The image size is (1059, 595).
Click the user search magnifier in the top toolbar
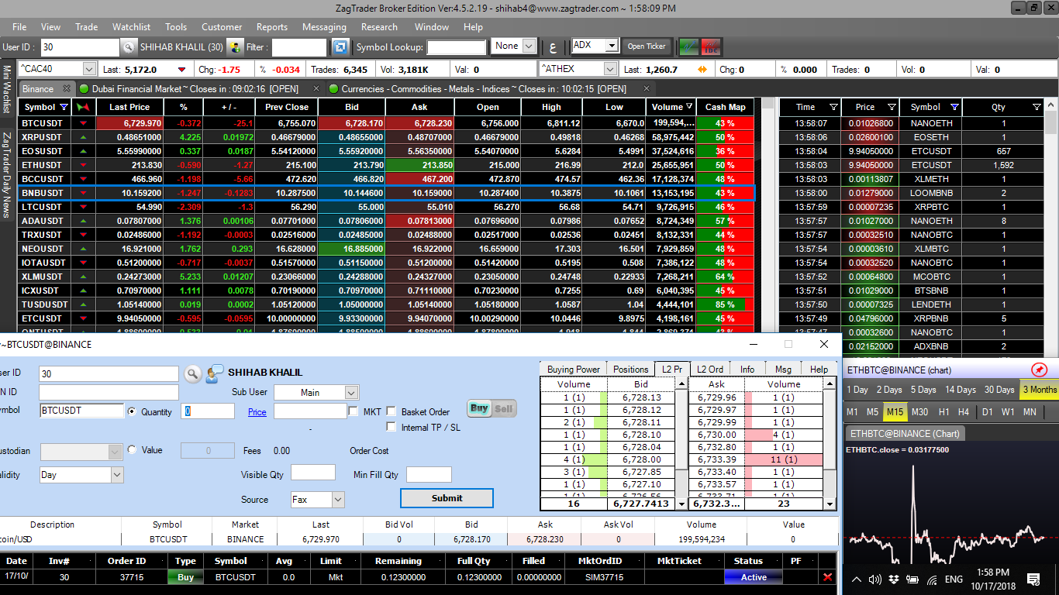pyautogui.click(x=129, y=47)
